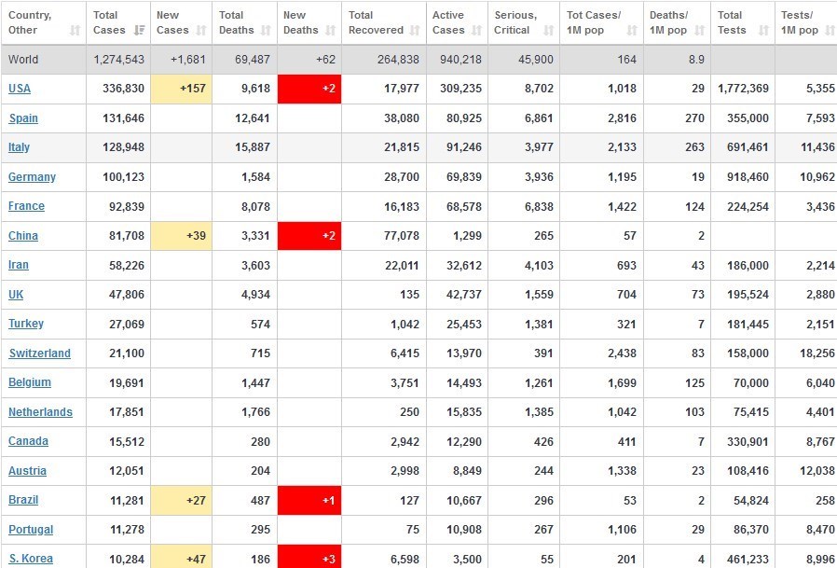Open the Germany country link
This screenshot has height=568, width=837.
click(32, 177)
